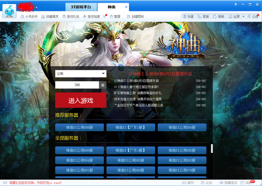This screenshot has width=262, height=186.
Task: Choose server 神曲II公测384服
Action: coord(79,160)
